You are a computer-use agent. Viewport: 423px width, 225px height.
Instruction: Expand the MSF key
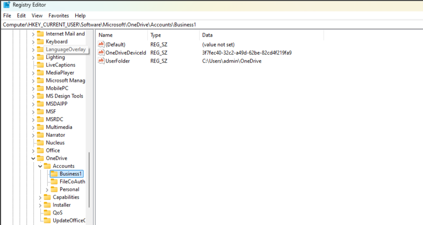pos(33,112)
